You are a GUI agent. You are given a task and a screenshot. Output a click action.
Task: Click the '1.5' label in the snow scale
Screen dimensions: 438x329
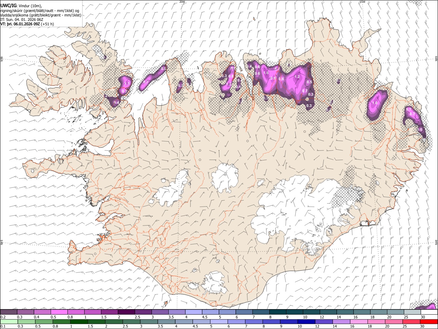pyautogui.click(x=104, y=317)
